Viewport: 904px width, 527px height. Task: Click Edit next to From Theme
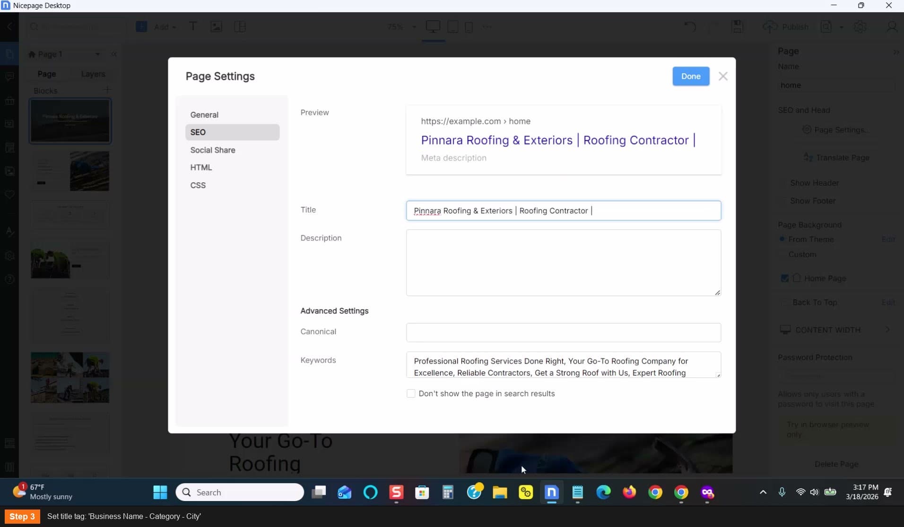tap(888, 239)
